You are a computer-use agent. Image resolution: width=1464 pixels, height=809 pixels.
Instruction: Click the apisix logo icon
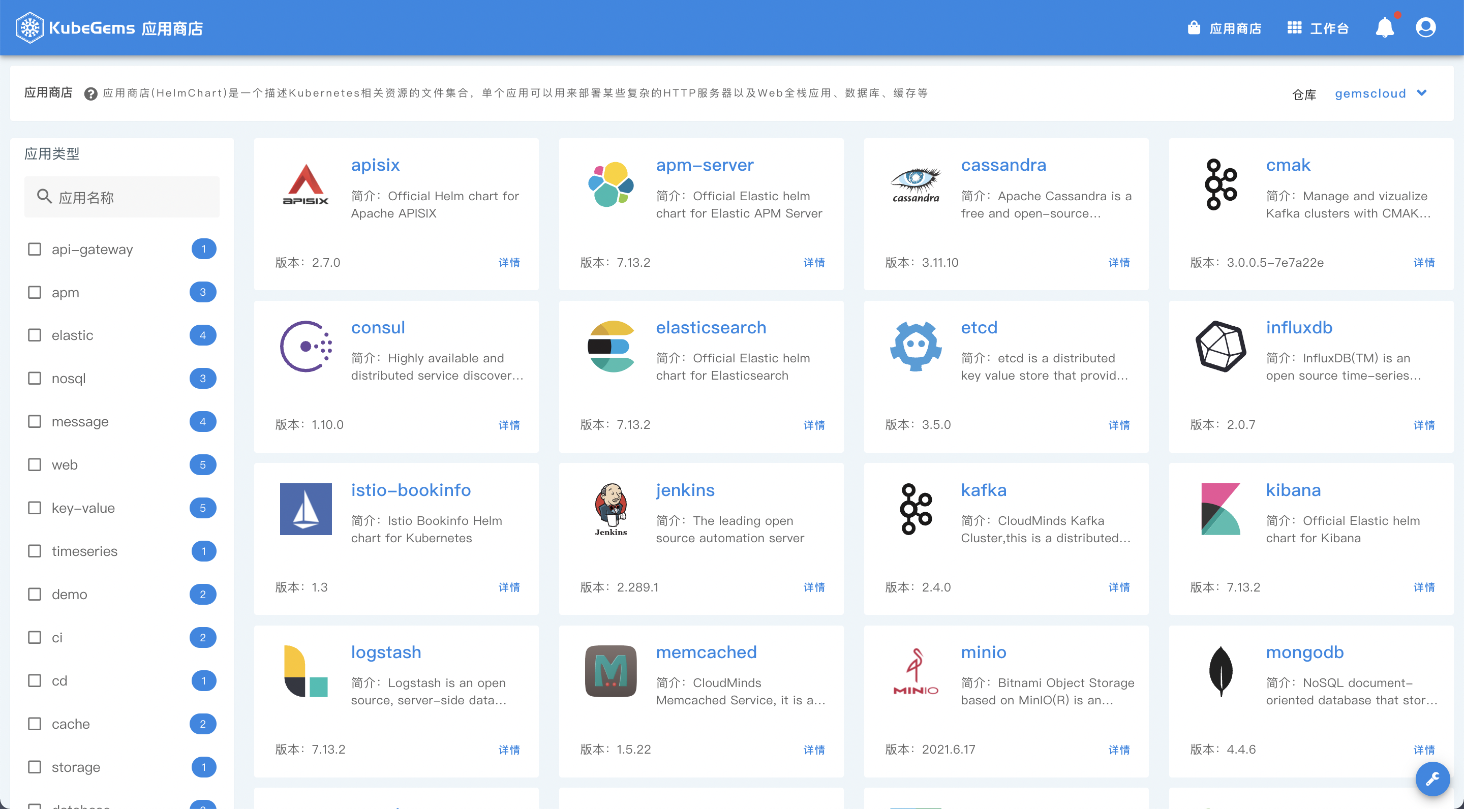click(x=306, y=184)
